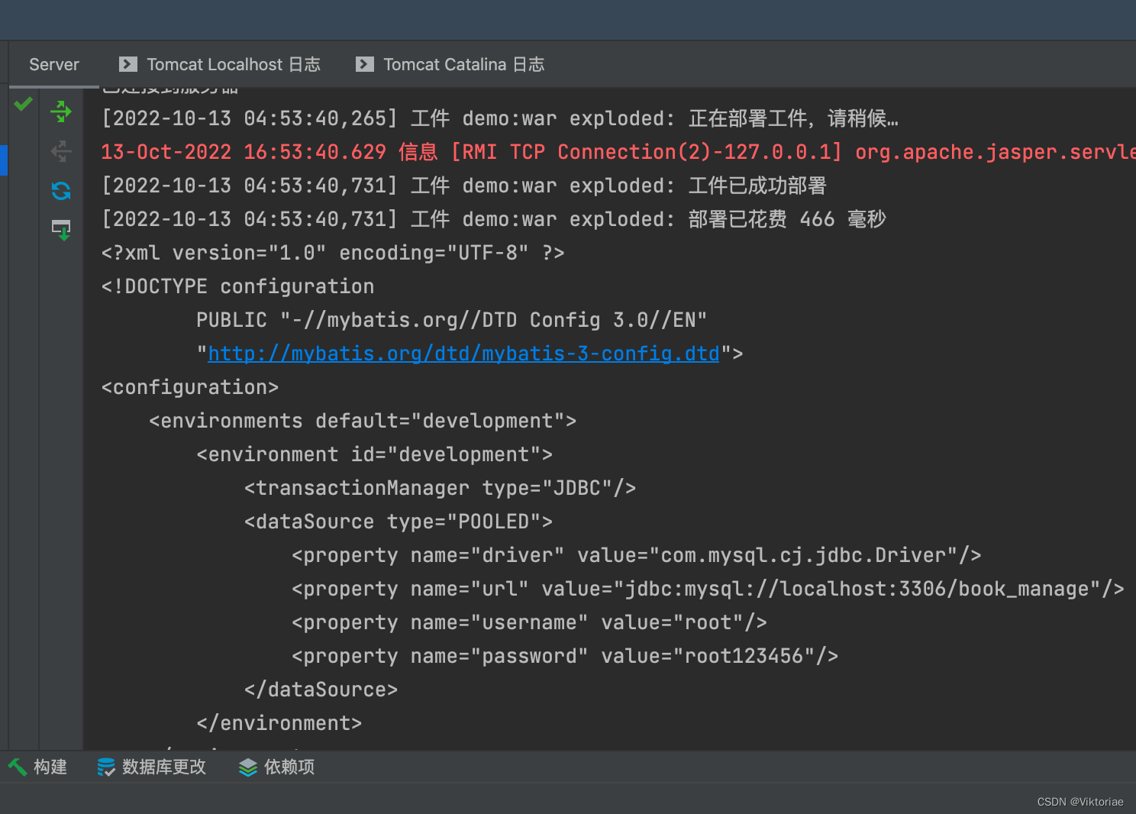1136x814 pixels.
Task: Click the database icon next to 数据库更改
Action: tap(105, 767)
